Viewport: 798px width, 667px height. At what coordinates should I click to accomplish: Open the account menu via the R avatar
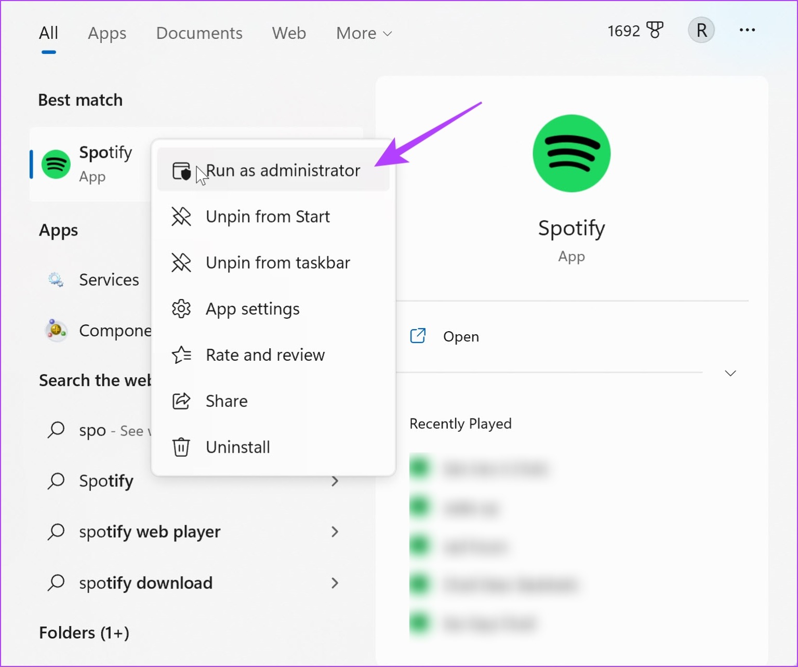[x=701, y=30]
